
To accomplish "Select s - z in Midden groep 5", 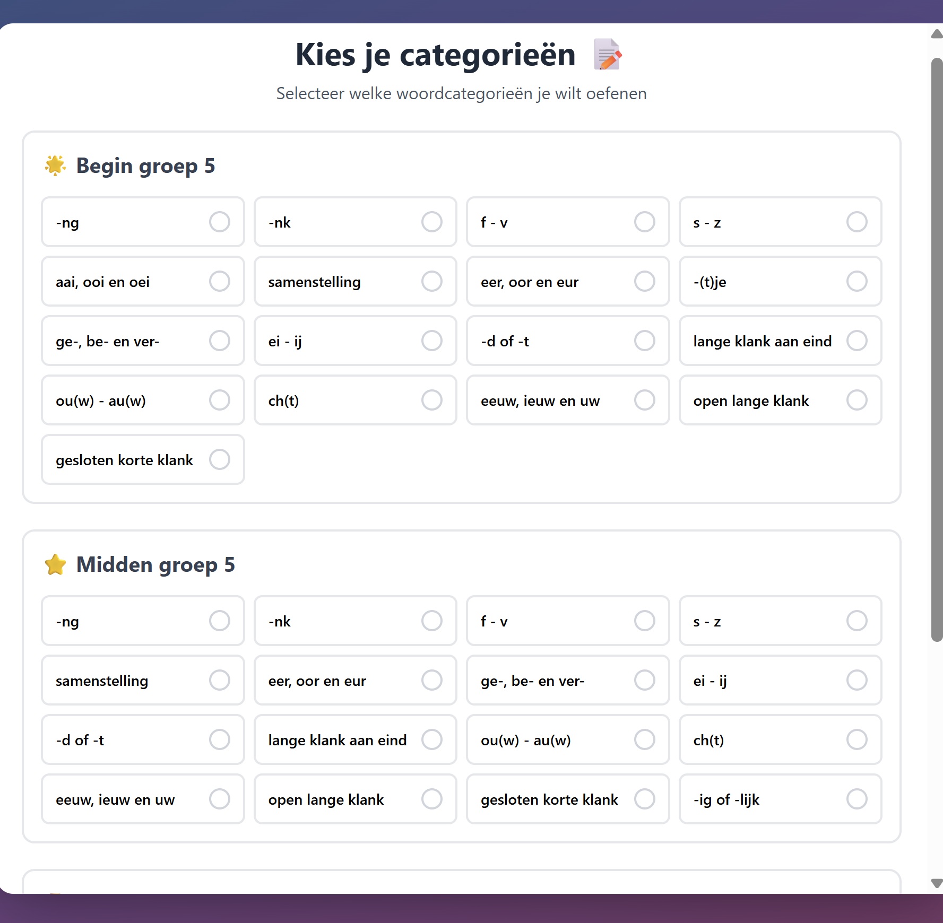I will [x=780, y=621].
